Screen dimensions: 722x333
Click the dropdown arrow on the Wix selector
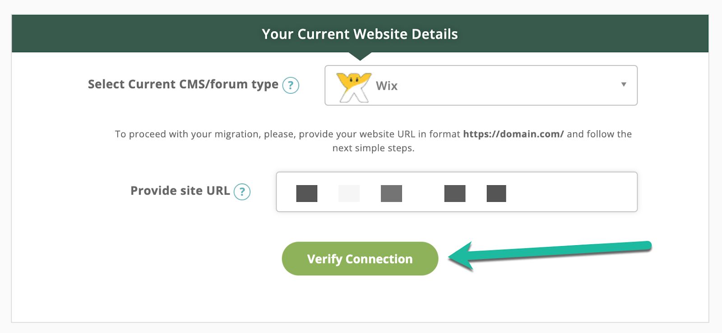coord(624,84)
